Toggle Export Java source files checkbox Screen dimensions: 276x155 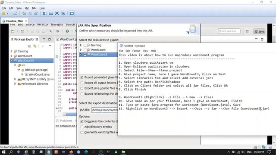click(82, 88)
